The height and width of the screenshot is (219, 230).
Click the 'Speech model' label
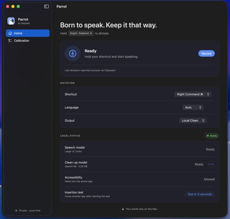[75, 148]
